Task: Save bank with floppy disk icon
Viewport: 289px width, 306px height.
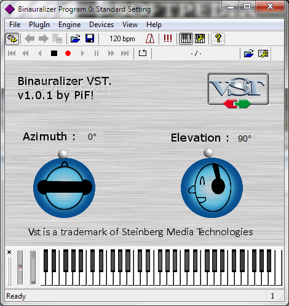Action: click(90, 39)
